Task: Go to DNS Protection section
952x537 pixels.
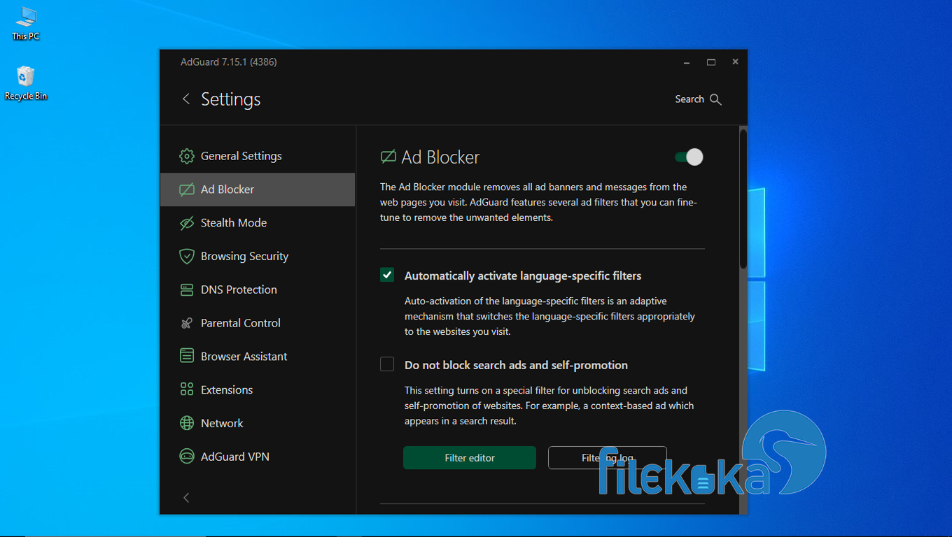Action: [x=258, y=289]
